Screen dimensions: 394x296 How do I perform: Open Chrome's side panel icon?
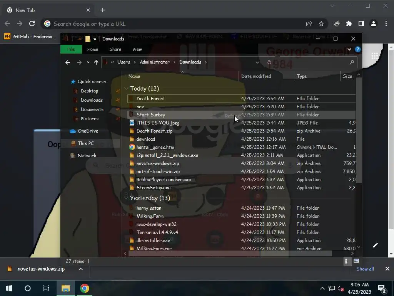tap(361, 24)
